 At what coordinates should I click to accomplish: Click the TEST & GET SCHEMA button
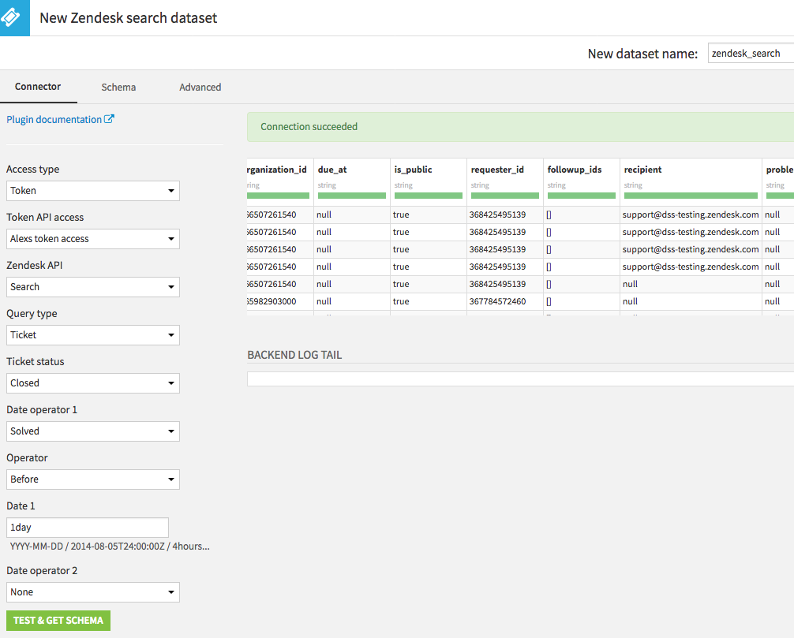point(58,620)
